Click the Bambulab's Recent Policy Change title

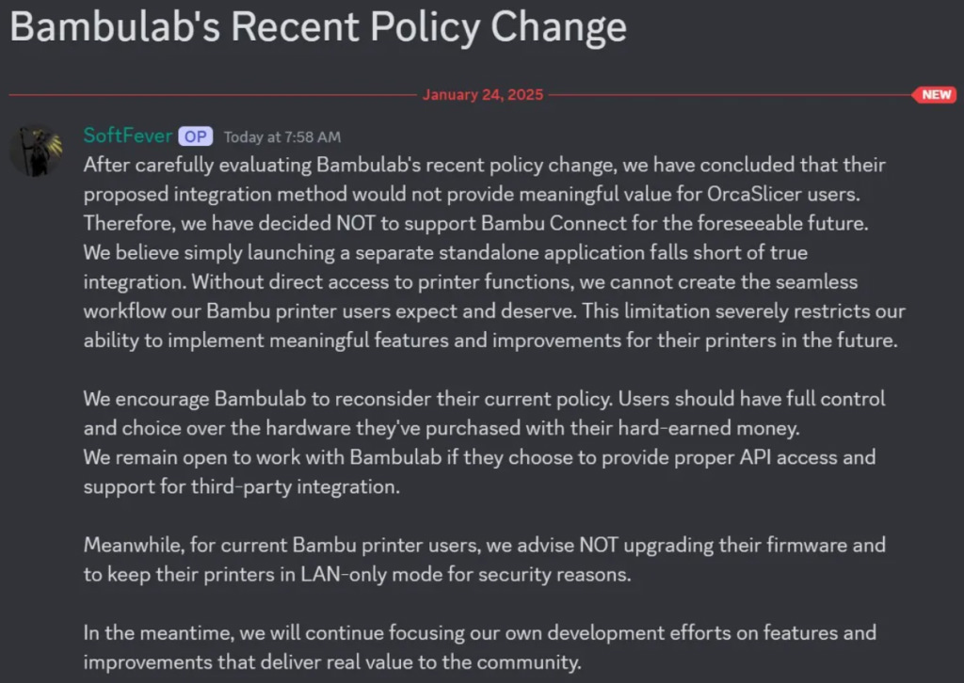[318, 26]
